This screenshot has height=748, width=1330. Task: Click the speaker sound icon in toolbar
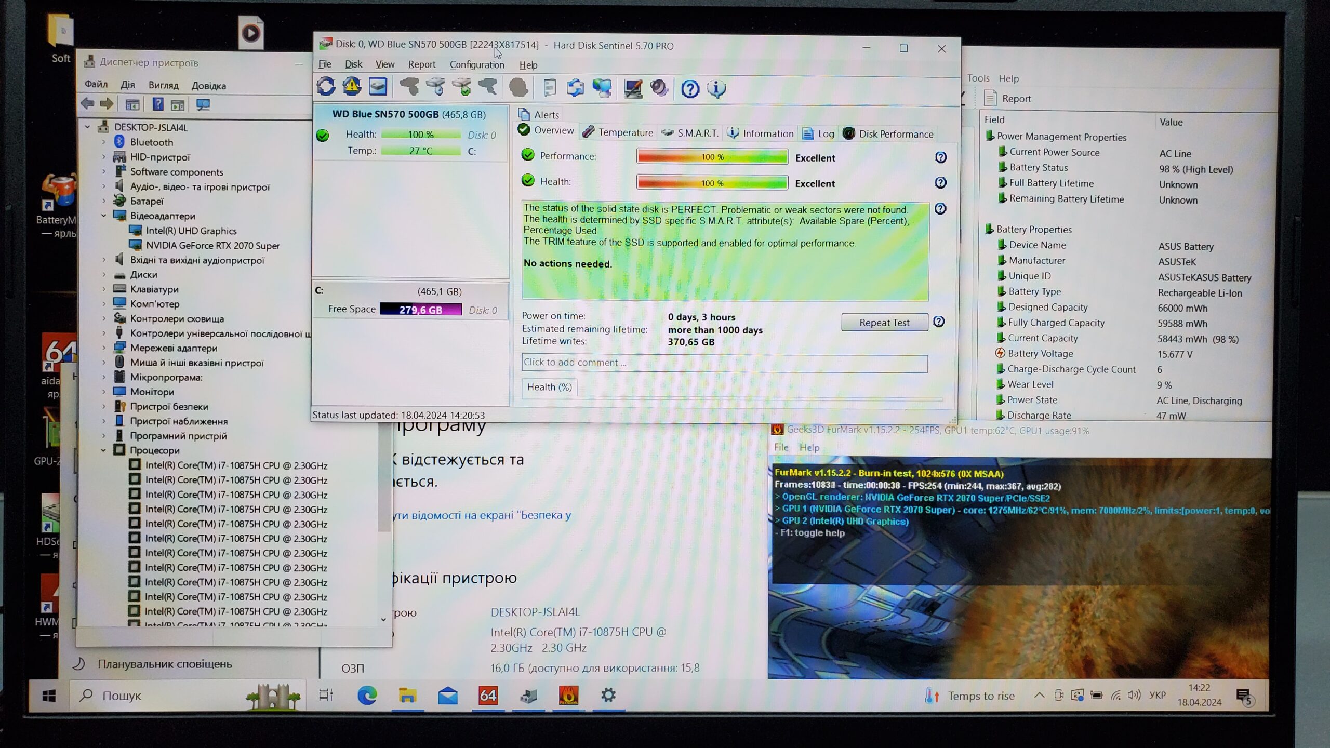tap(659, 88)
